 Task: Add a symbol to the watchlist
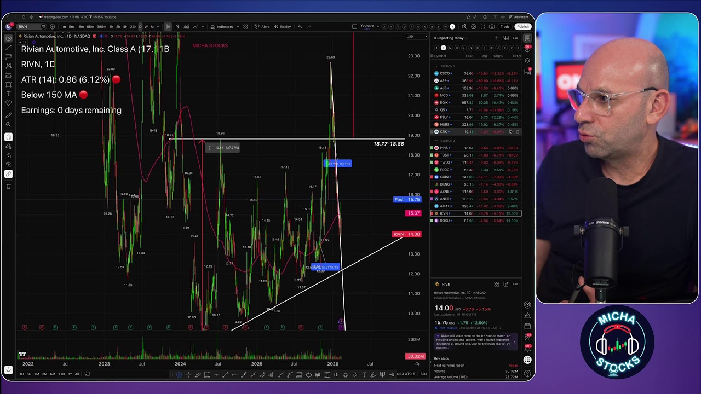tap(497, 38)
